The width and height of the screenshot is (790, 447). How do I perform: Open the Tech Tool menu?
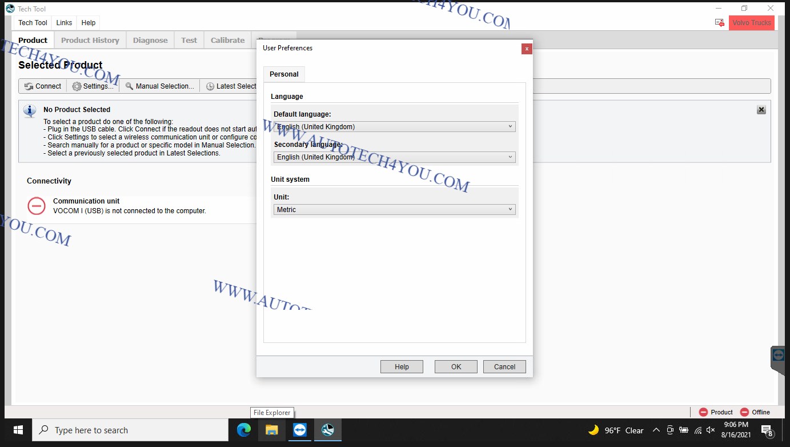point(33,23)
